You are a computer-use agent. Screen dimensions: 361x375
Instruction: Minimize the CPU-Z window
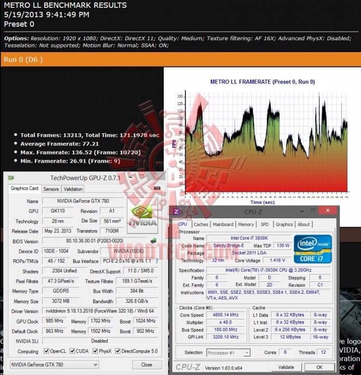(x=302, y=211)
